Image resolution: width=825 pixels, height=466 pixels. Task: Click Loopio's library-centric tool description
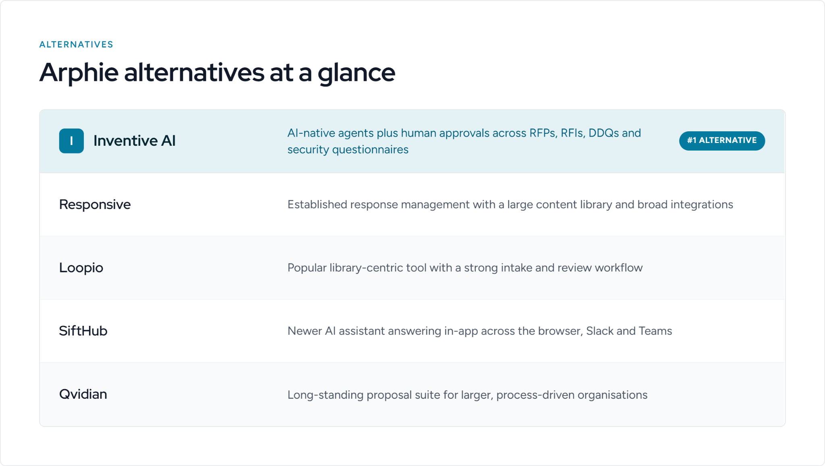pos(465,268)
